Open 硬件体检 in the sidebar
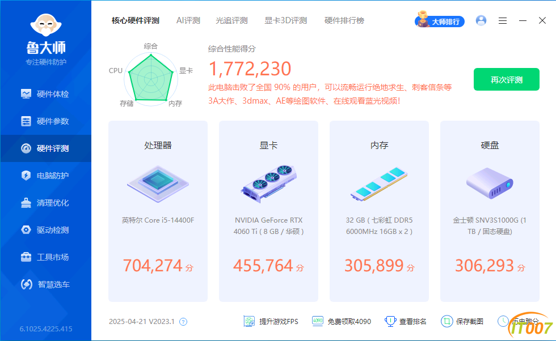The height and width of the screenshot is (341, 556). [45, 94]
